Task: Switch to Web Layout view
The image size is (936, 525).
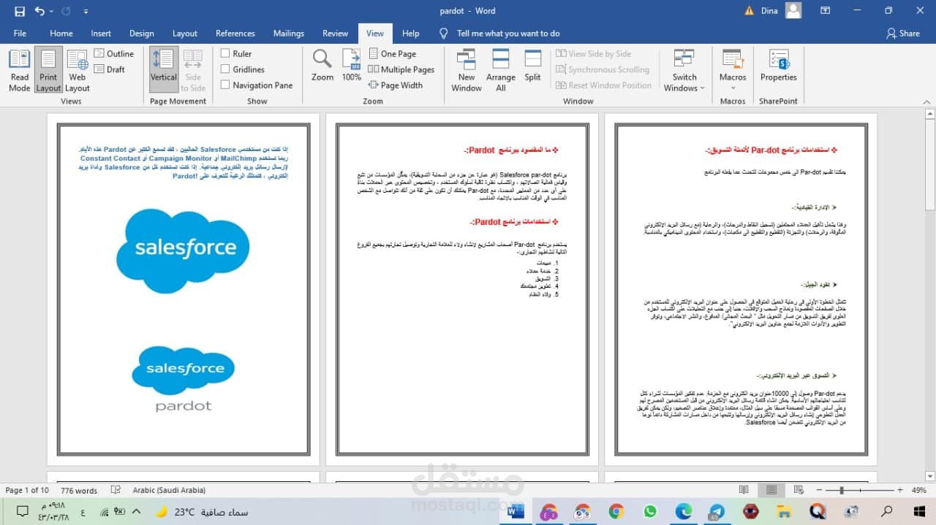Action: coord(77,71)
